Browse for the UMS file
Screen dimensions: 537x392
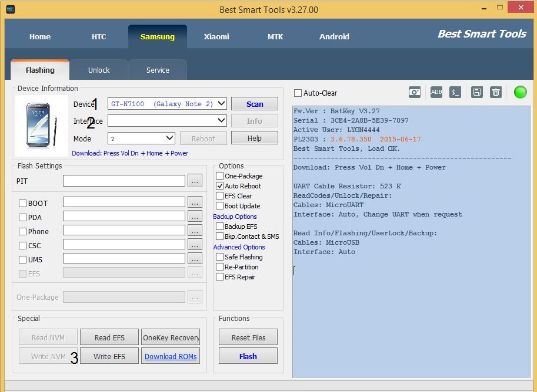pos(195,258)
